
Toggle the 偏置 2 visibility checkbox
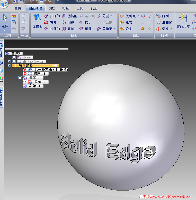point(20,78)
